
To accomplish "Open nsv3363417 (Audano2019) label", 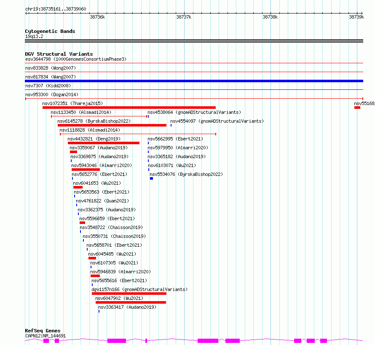I will tap(127, 307).
